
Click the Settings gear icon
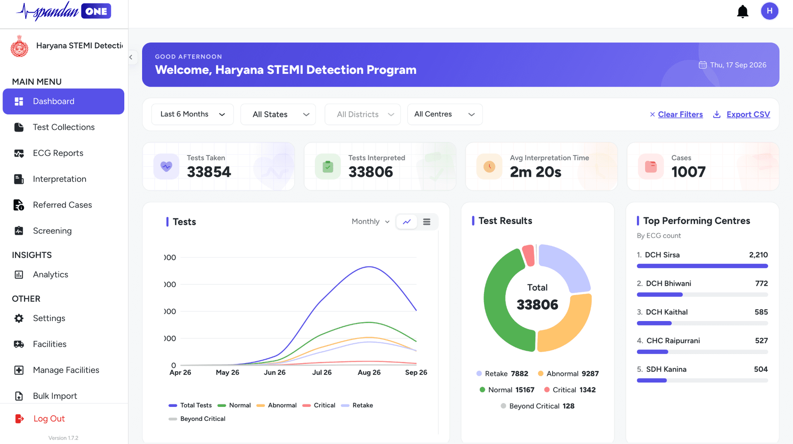point(19,318)
